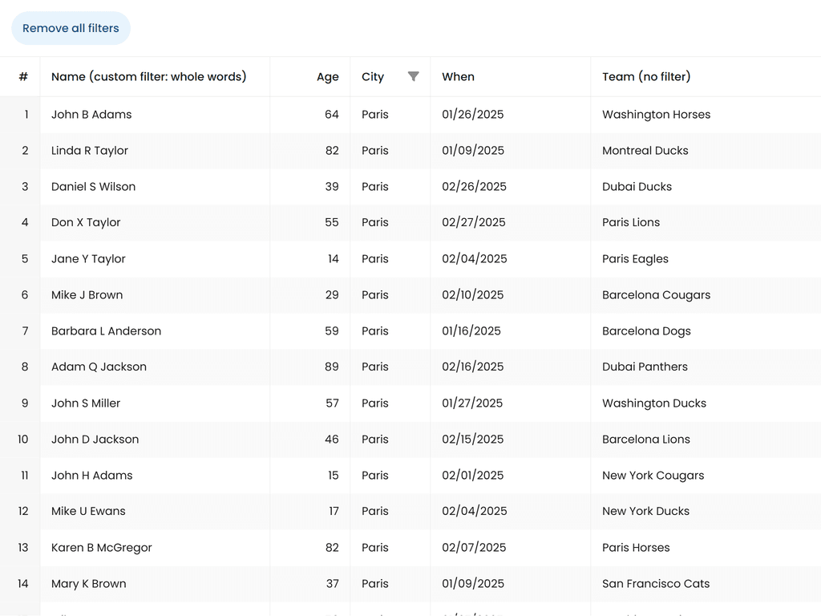Image resolution: width=821 pixels, height=616 pixels.
Task: Click the Barcelona Cougars team cell
Action: click(656, 295)
